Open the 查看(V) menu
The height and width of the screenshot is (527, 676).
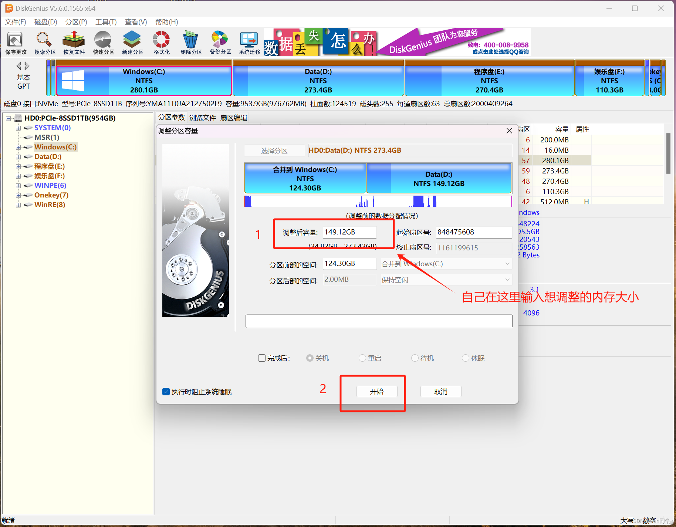pyautogui.click(x=136, y=22)
